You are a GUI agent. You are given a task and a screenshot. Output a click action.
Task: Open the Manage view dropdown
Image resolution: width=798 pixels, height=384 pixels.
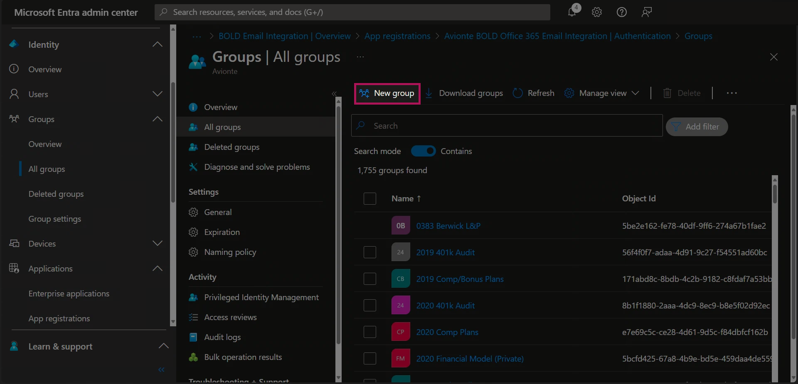point(602,93)
